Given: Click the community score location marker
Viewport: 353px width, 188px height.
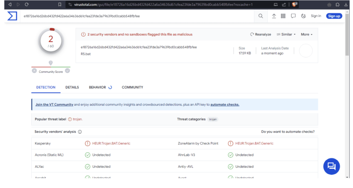Looking at the screenshot, I should coord(51,63).
